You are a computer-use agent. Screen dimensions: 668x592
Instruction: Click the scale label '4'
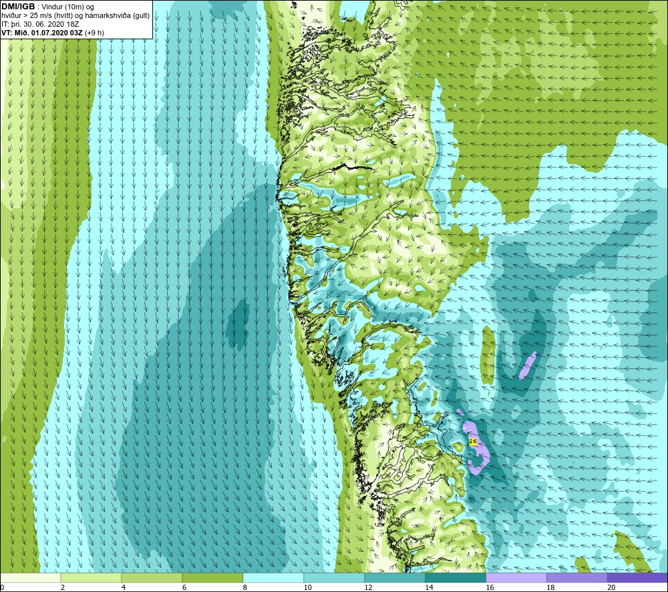click(124, 587)
